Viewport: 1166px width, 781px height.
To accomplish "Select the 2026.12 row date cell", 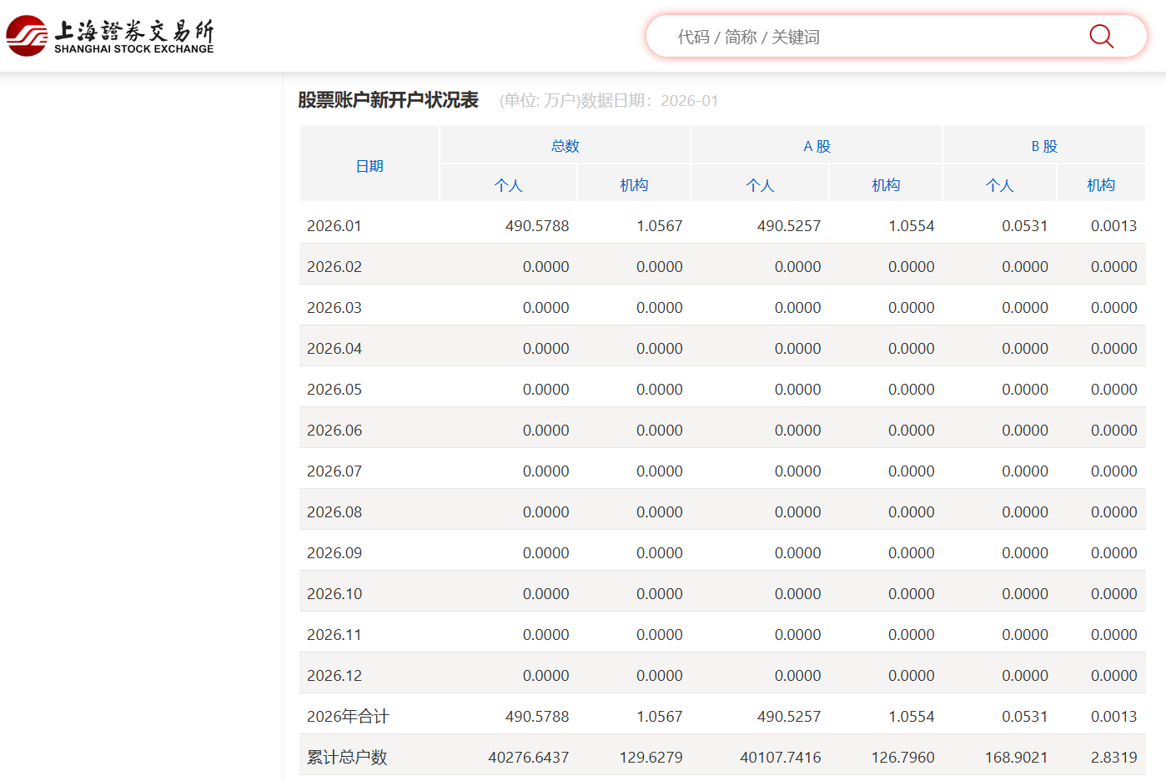I will pos(334,676).
